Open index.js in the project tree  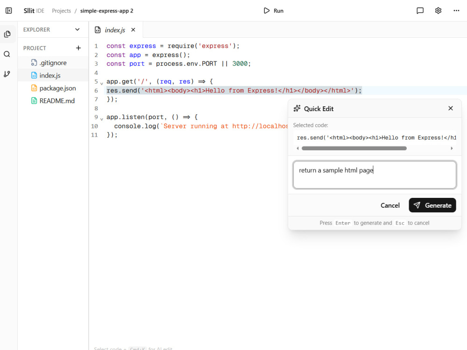pyautogui.click(x=53, y=76)
